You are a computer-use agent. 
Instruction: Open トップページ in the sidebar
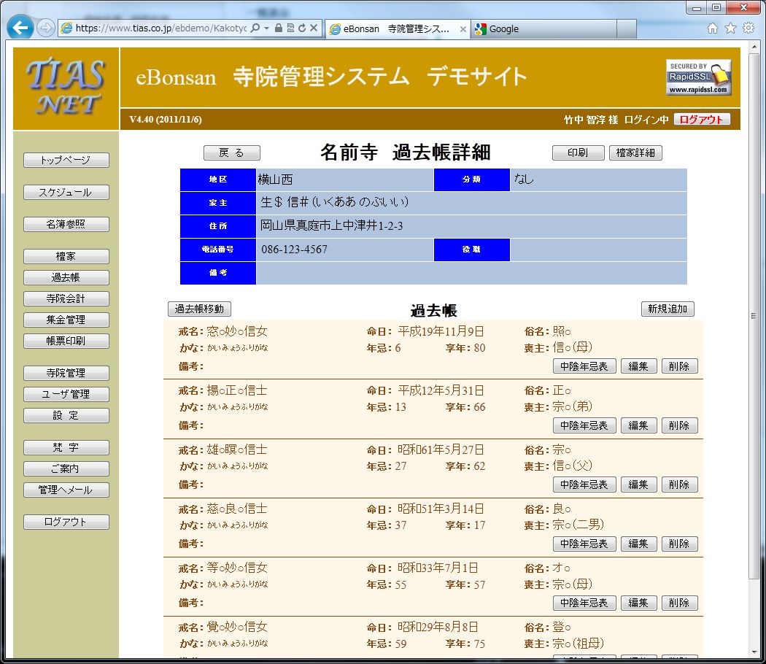(66, 160)
